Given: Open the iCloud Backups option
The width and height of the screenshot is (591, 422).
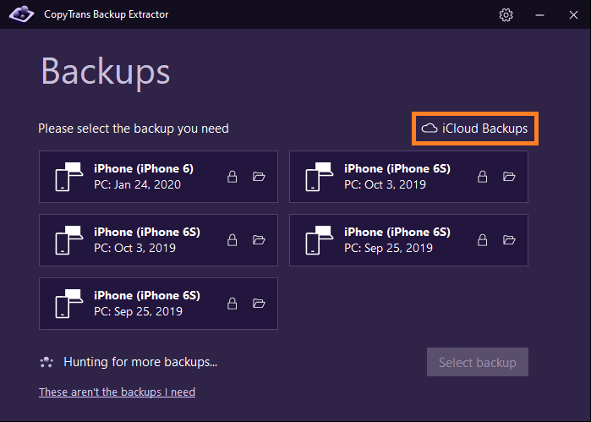Looking at the screenshot, I should point(475,129).
